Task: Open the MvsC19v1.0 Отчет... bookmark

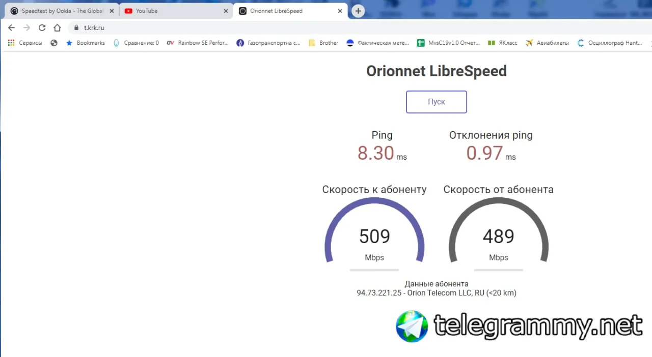Action: click(x=448, y=43)
